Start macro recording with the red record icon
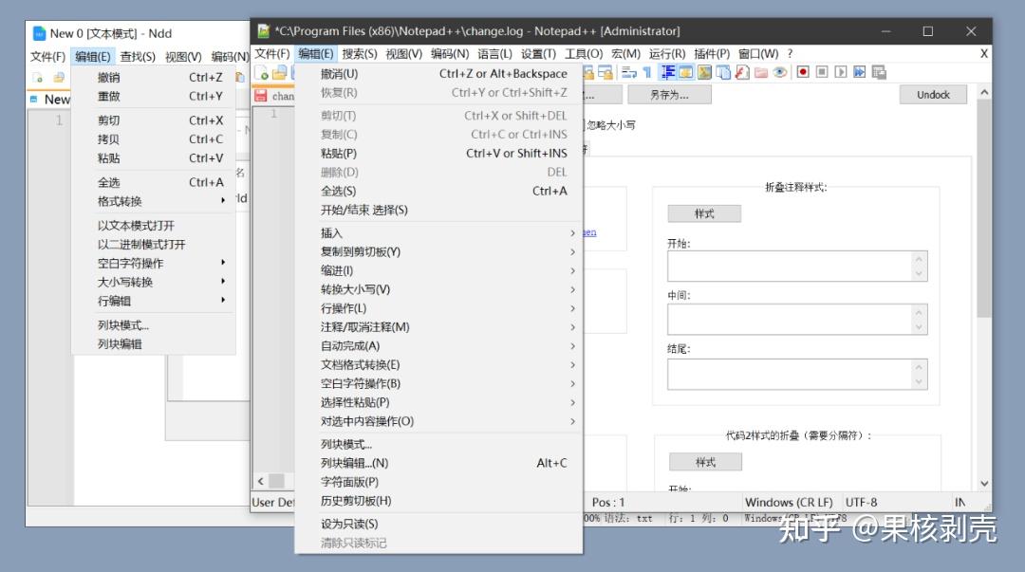1025x572 pixels. [x=802, y=71]
